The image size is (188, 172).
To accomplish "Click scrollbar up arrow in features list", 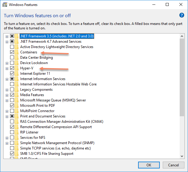I will (x=182, y=36).
